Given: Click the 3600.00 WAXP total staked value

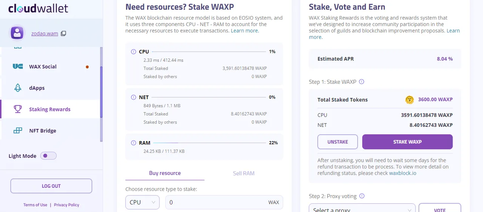Looking at the screenshot, I should click(435, 100).
